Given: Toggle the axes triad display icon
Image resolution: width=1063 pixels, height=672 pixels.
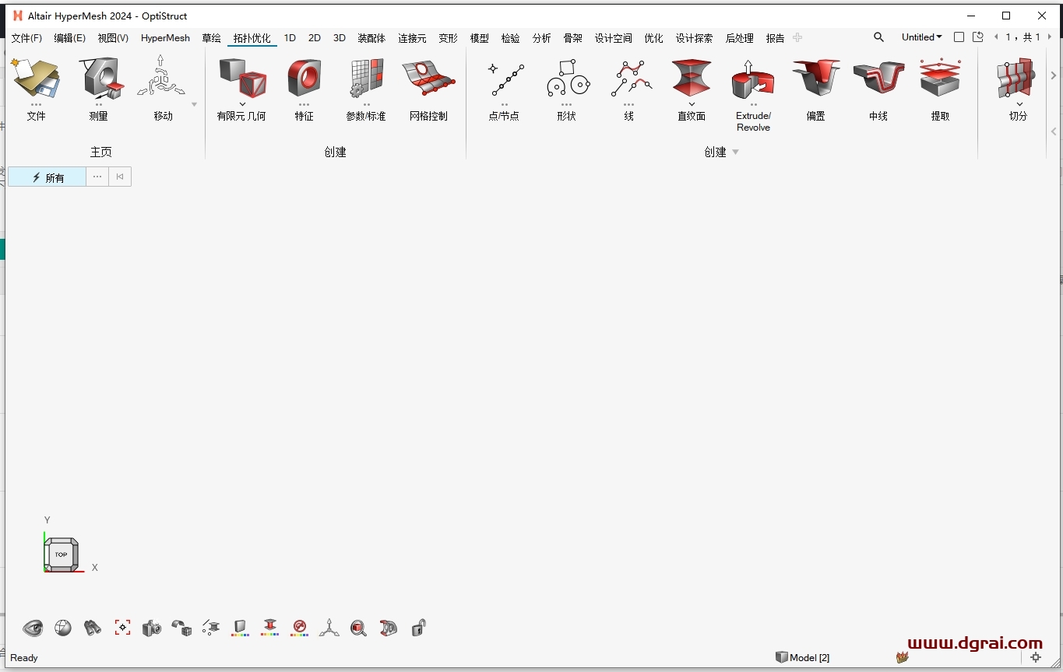Looking at the screenshot, I should (329, 628).
